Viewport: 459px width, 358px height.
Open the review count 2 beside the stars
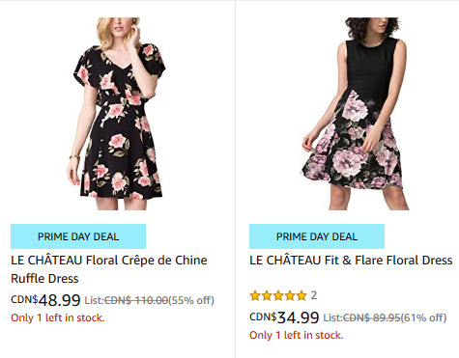(314, 295)
